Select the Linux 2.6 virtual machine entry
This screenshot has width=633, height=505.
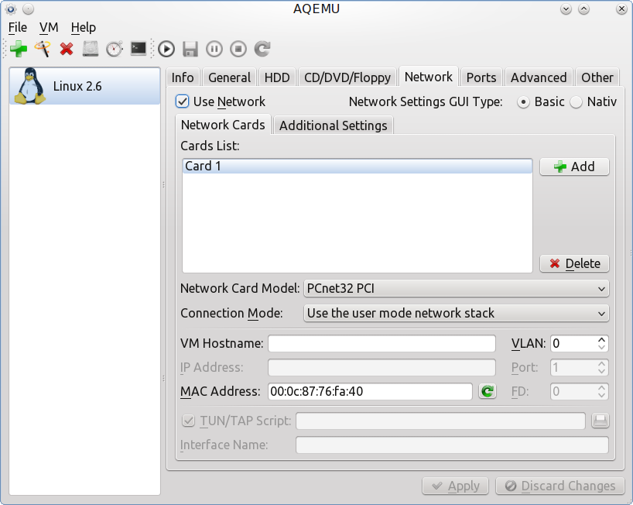[85, 86]
